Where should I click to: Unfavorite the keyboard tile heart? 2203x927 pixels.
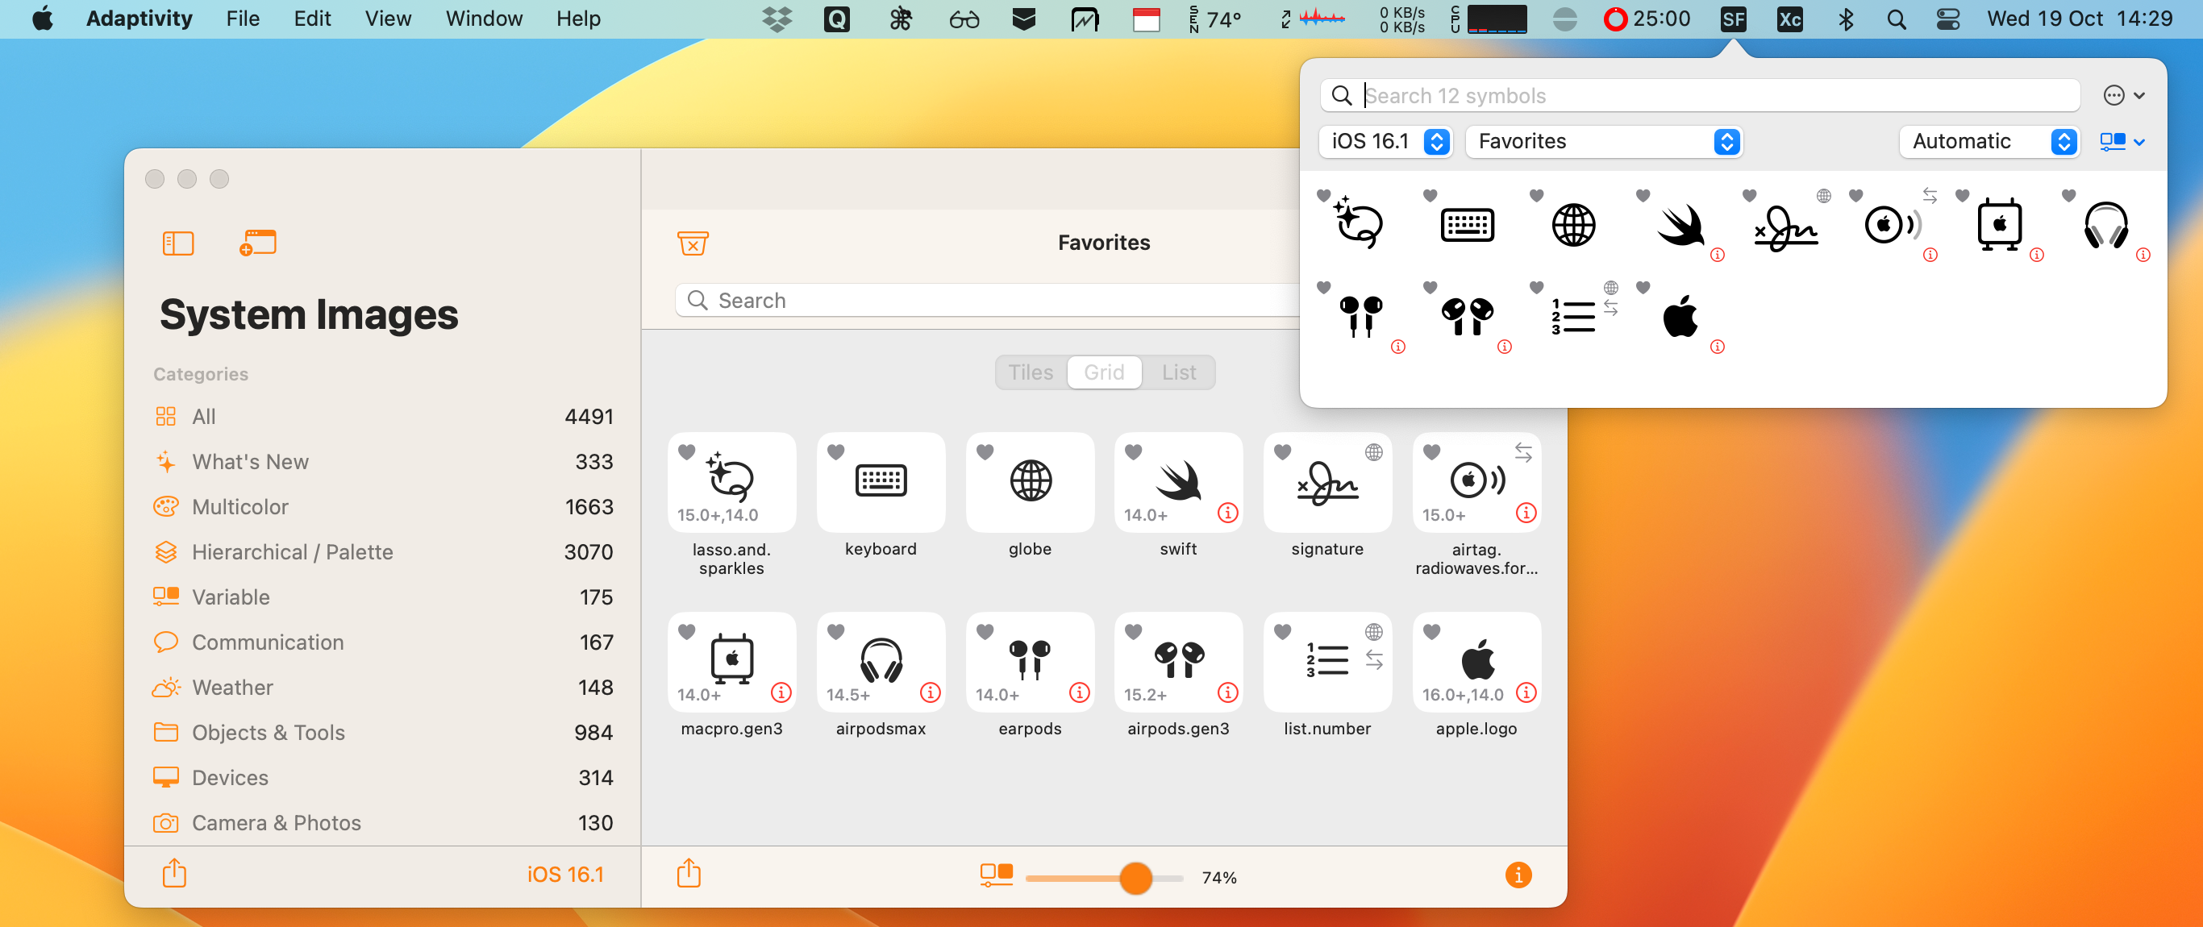835,451
